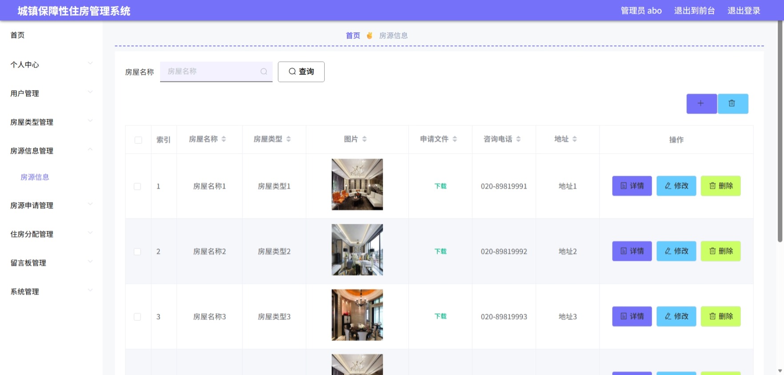Open 详情 for 房屋名称2
The width and height of the screenshot is (784, 375).
(x=632, y=251)
